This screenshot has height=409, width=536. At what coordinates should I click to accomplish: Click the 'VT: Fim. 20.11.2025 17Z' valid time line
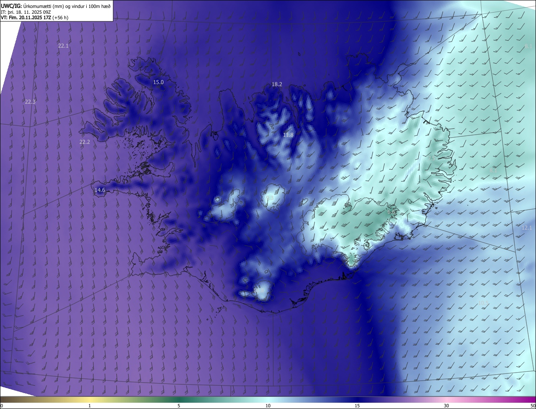(26, 18)
